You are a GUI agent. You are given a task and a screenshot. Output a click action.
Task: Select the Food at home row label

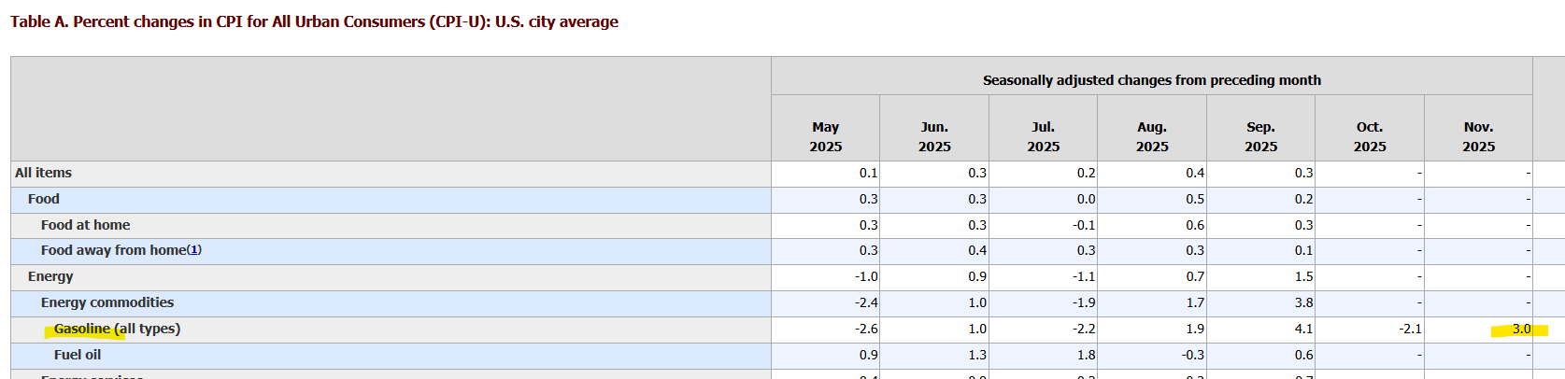[x=85, y=225]
